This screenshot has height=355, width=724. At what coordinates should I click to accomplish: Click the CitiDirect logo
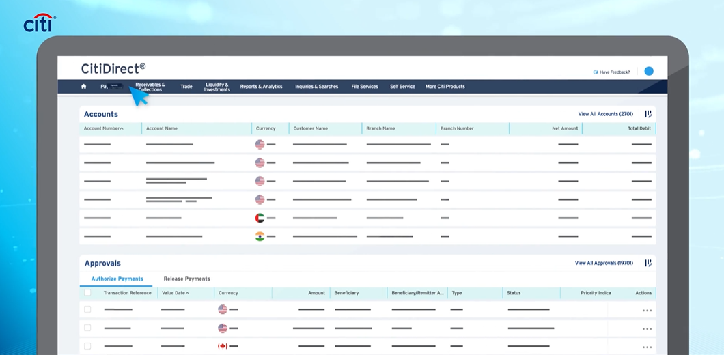pyautogui.click(x=113, y=69)
